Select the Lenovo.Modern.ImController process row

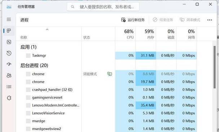[106, 105]
